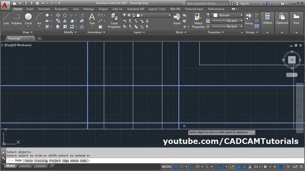Image resolution: width=305 pixels, height=171 pixels.
Task: Click the MODEL space button in status bar
Action: (x=167, y=167)
